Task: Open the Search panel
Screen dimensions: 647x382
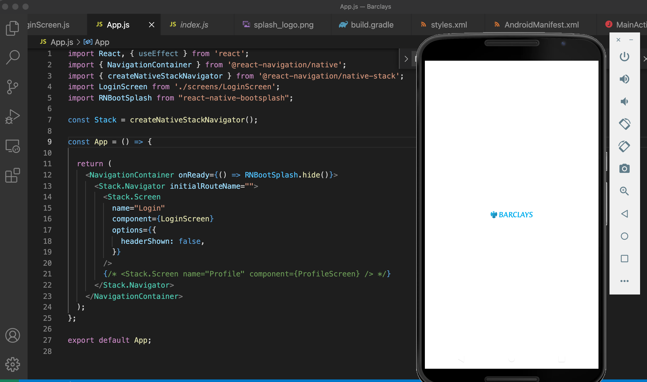Action: click(12, 57)
